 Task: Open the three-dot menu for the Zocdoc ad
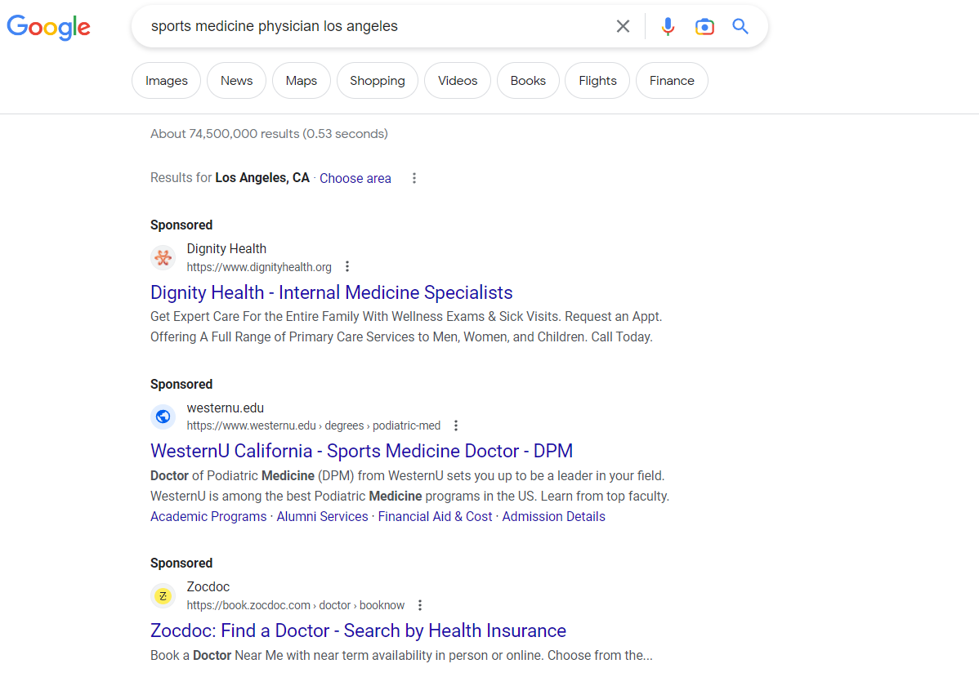pyautogui.click(x=420, y=605)
